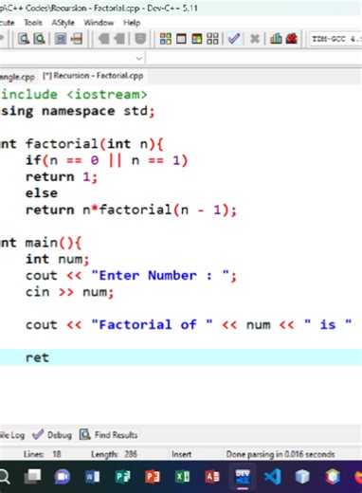362x493 pixels.
Task: Start debugging with the purple checkmark icon
Action: pos(234,39)
